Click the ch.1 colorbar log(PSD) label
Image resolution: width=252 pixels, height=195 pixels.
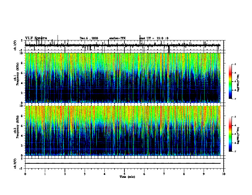[x=238, y=83]
